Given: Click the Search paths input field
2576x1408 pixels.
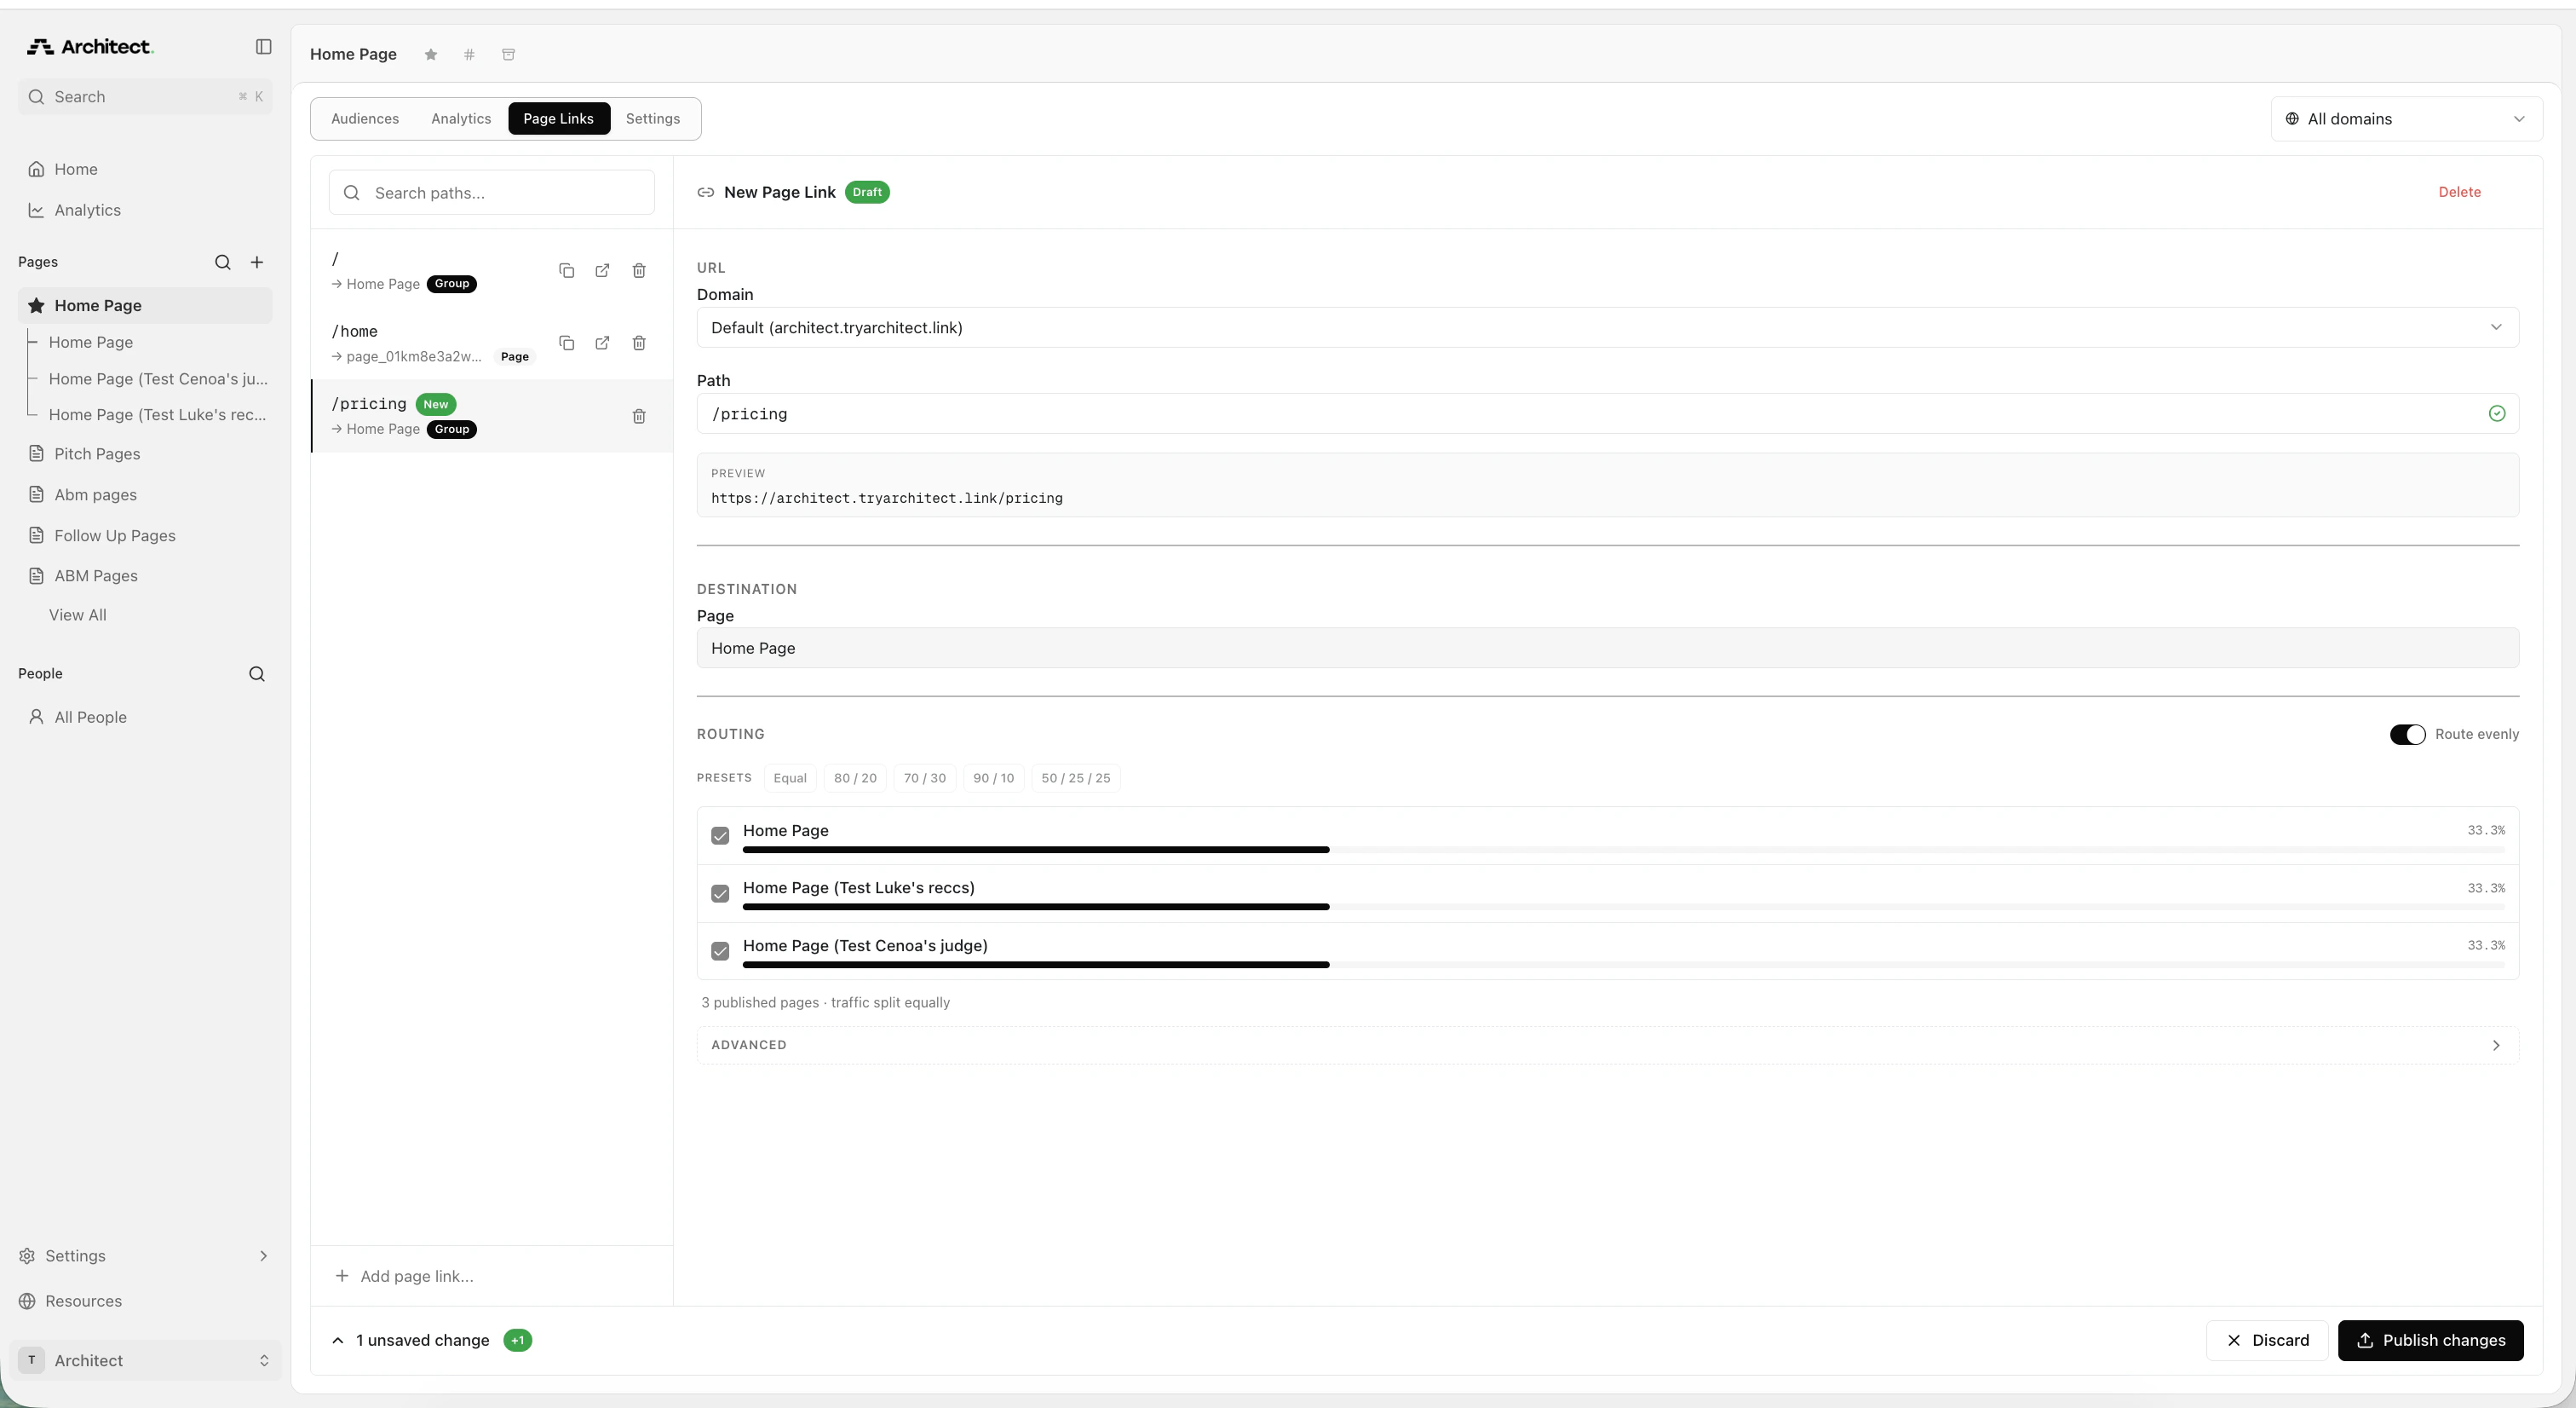Looking at the screenshot, I should point(491,192).
